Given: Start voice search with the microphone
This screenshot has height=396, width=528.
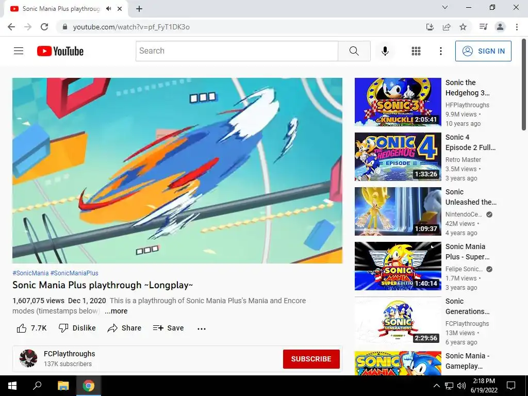Looking at the screenshot, I should (385, 51).
